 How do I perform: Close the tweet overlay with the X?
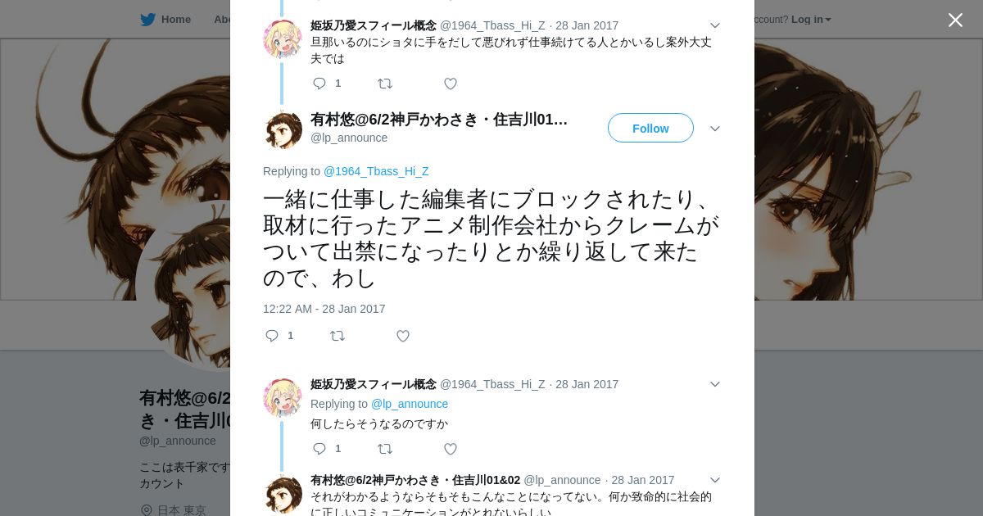(x=955, y=20)
